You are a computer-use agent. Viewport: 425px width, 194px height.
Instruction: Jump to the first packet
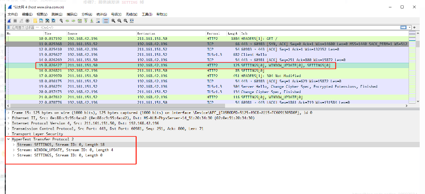86,21
